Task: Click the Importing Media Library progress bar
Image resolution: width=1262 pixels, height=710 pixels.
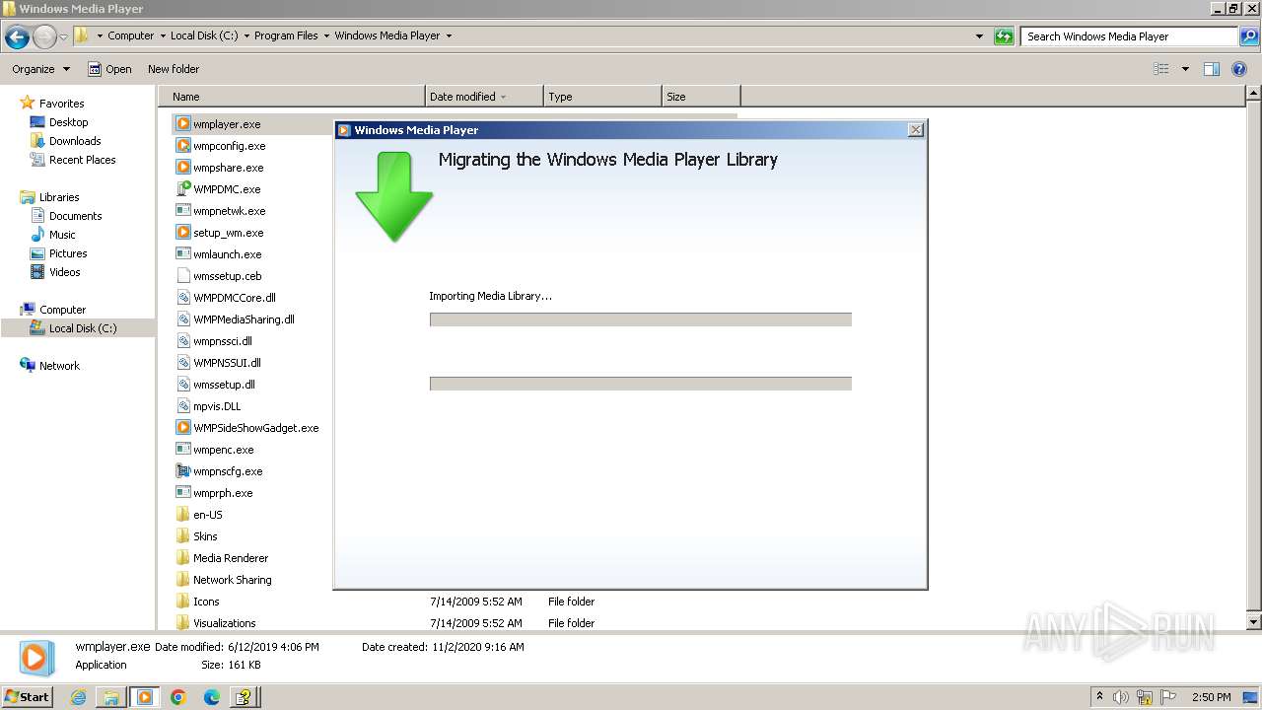Action: (641, 319)
